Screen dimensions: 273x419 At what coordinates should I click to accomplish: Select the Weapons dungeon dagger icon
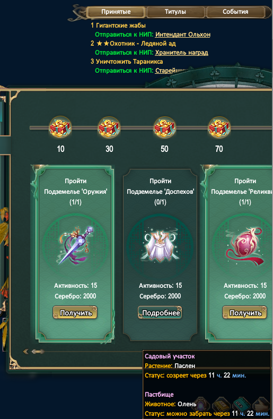point(75,245)
